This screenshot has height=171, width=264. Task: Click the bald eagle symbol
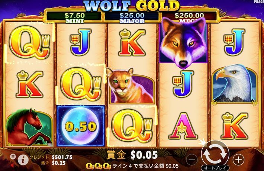(235, 85)
